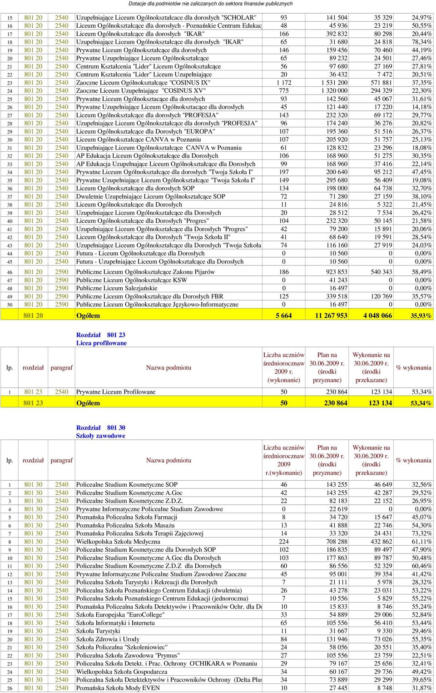Click 'Policealna Szkoła Turystyki i Rekreacji dla Dorosłych'

147,582
